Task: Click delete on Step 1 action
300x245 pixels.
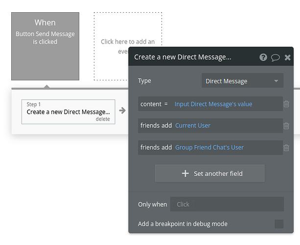Action: tap(103, 119)
